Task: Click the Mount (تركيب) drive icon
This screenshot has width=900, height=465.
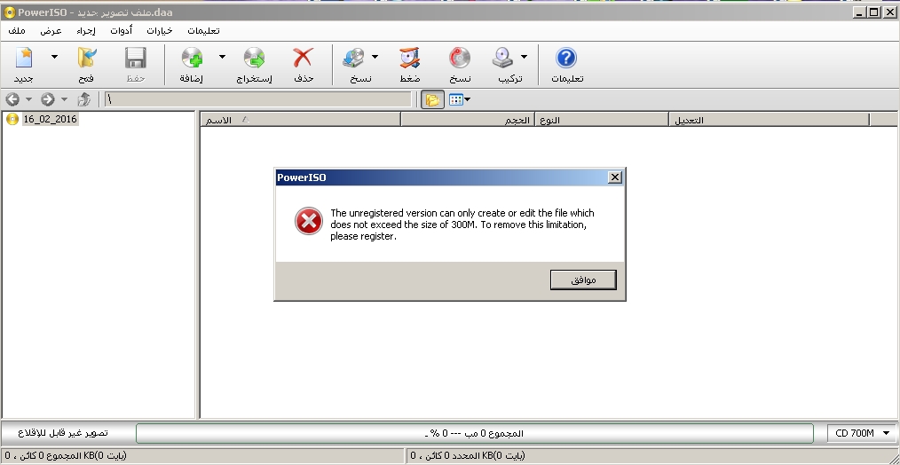Action: tap(502, 58)
